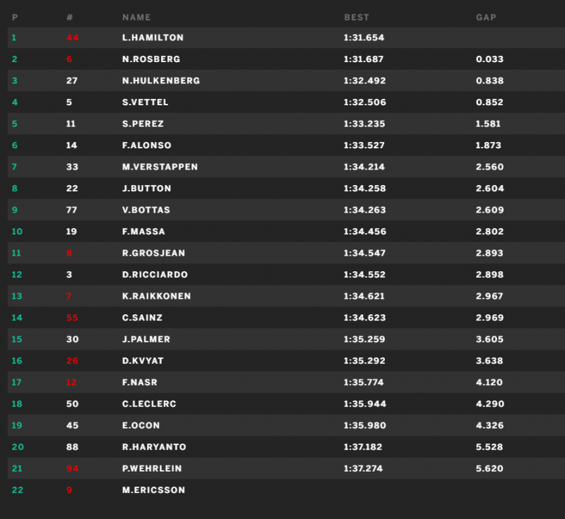
Task: Select M.VERSTAPPEN driver name
Action: tap(160, 167)
